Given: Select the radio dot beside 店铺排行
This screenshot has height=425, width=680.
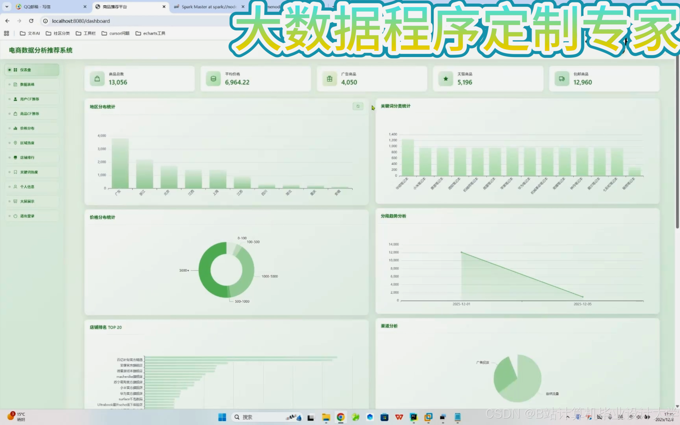Looking at the screenshot, I should click(9, 158).
